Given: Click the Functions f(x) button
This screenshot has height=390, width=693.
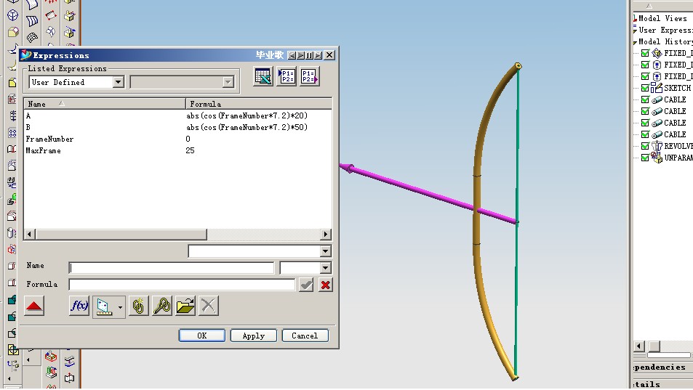Looking at the screenshot, I should tap(79, 306).
